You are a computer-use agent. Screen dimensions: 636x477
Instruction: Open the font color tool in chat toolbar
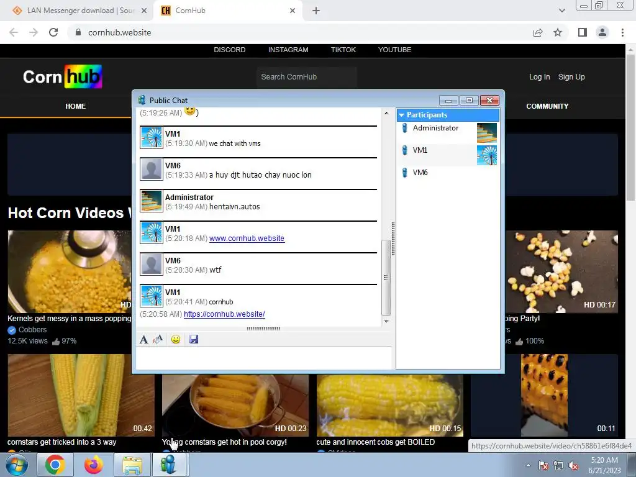(158, 339)
